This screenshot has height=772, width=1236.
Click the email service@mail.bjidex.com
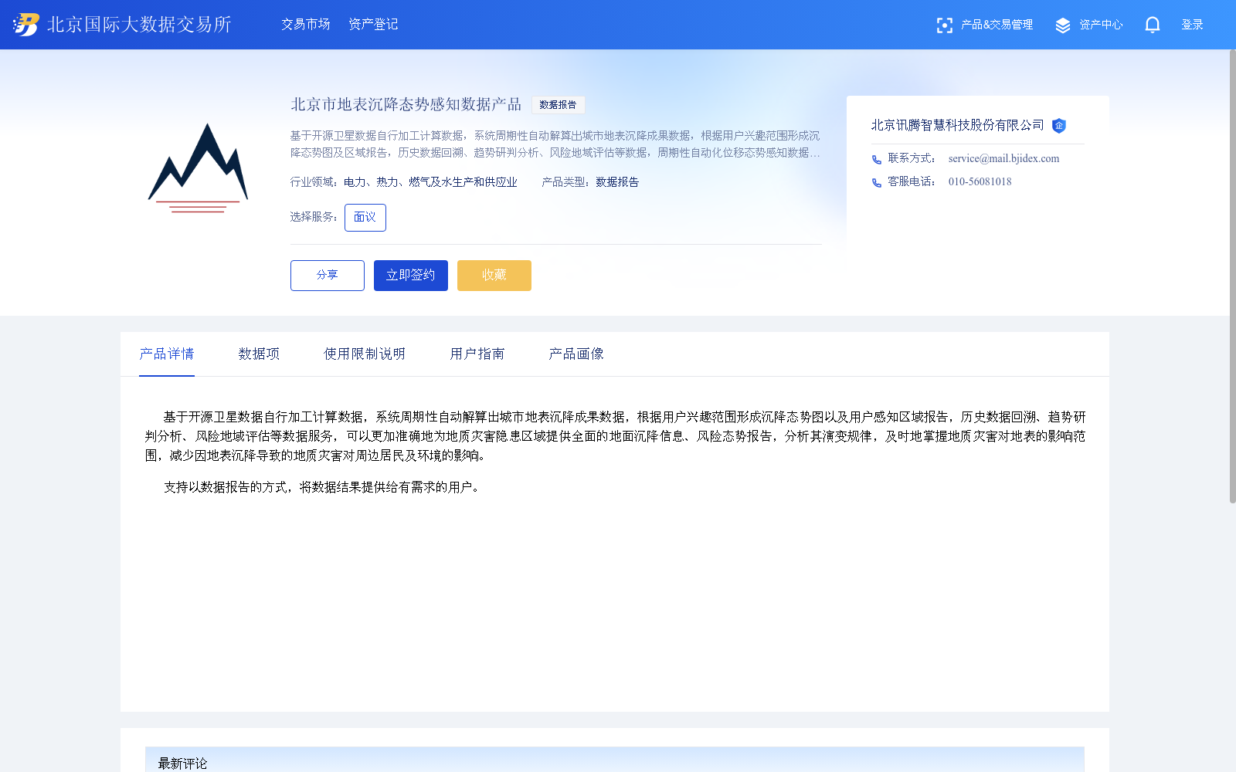pos(1003,159)
